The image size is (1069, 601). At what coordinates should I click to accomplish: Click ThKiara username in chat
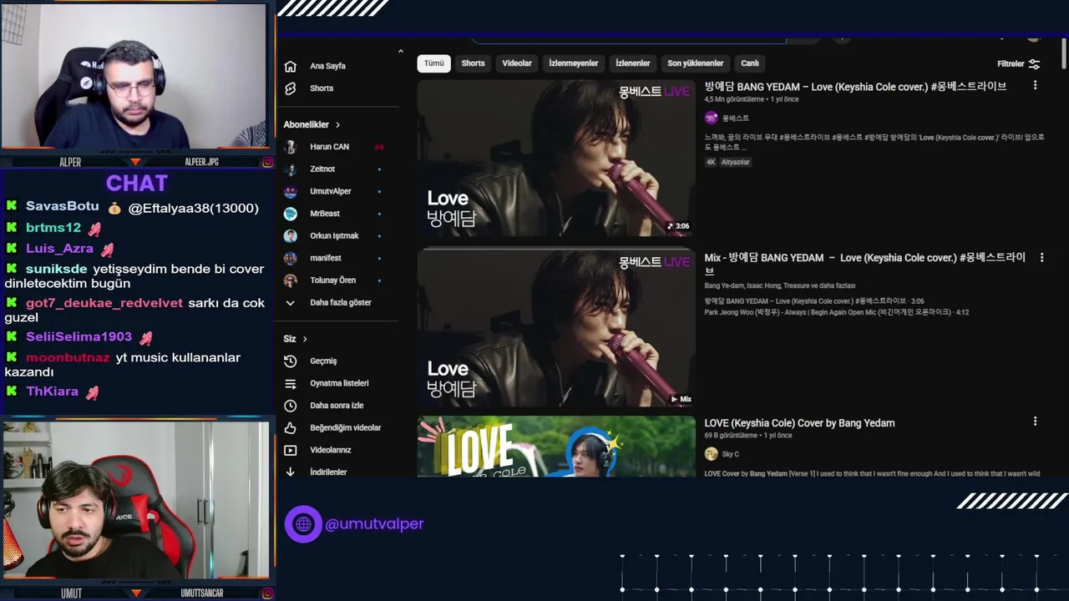point(52,391)
